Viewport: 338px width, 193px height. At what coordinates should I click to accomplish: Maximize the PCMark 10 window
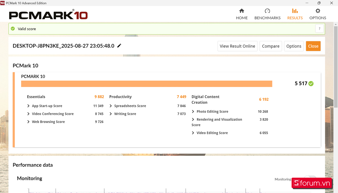point(319,3)
